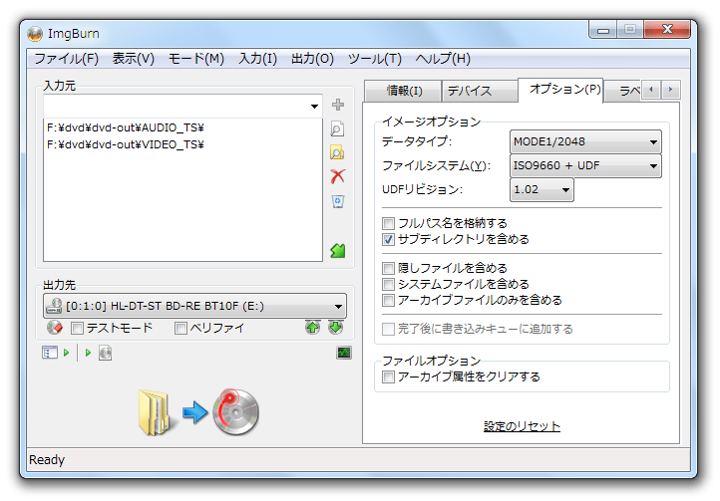Check アーカイブファイルのみを含める

tap(389, 300)
